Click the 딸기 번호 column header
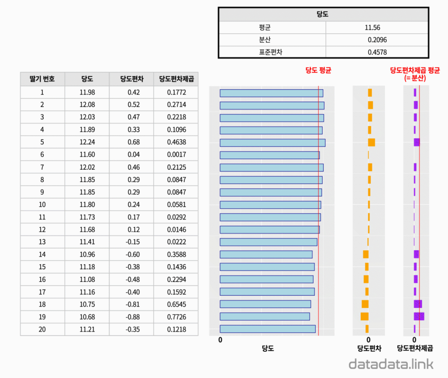Viewport: 448px width, 378px height. pos(42,79)
